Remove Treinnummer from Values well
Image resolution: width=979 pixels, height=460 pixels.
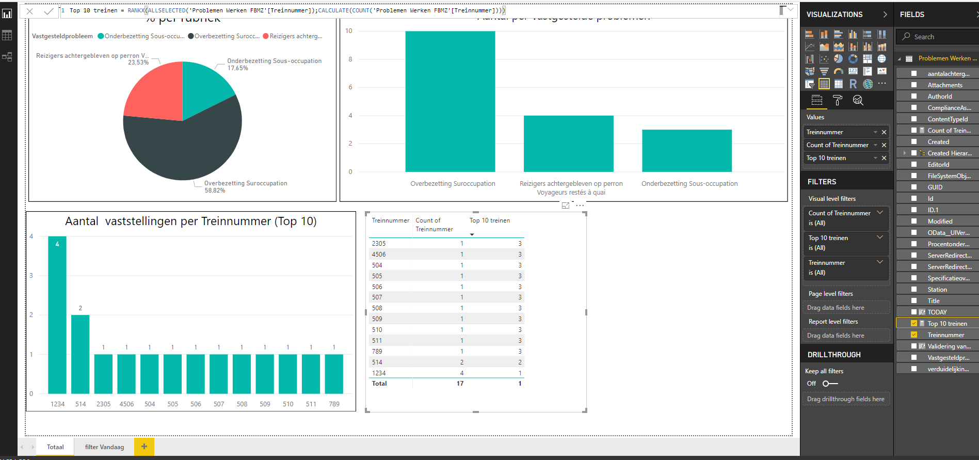coord(884,132)
